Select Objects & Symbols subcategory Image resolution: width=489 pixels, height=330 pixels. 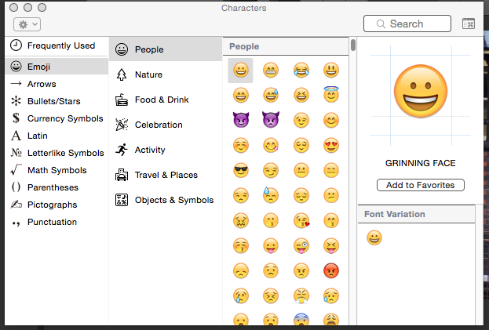[173, 200]
